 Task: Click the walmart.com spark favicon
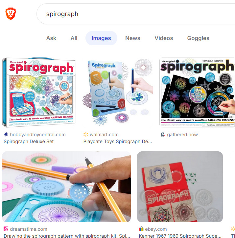[85, 134]
